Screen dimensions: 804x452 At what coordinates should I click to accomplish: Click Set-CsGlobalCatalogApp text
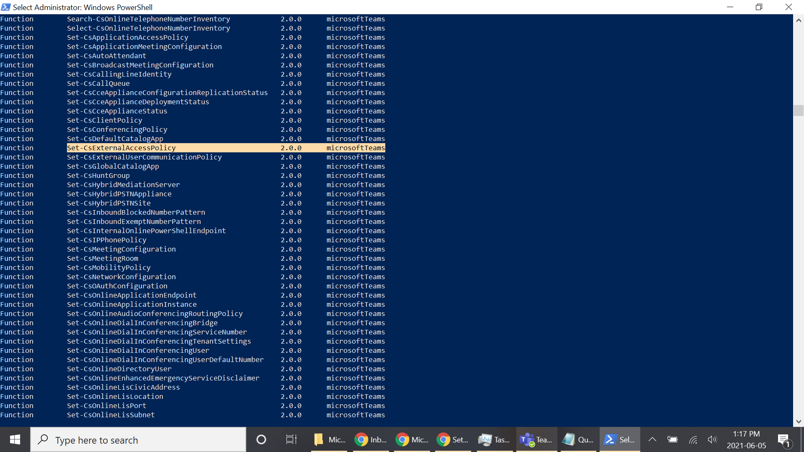113,166
